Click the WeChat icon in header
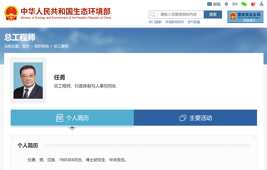 244,4
